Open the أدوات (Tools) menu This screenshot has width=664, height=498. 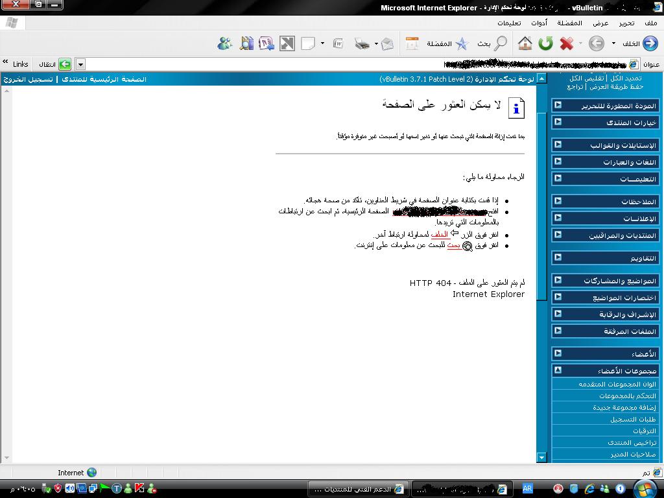tap(539, 23)
